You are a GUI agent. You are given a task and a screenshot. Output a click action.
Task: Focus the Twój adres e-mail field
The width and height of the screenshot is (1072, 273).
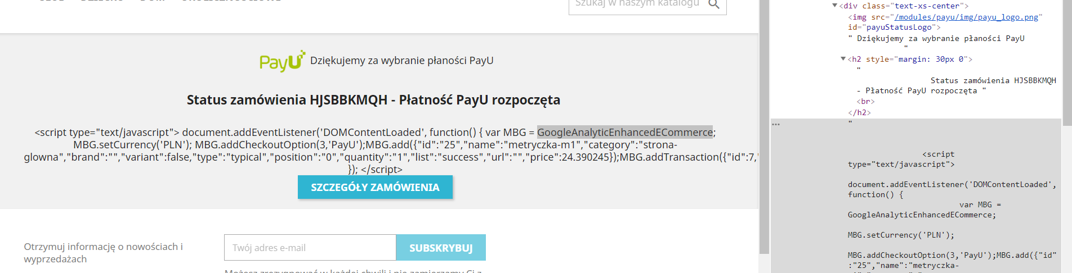[x=310, y=248]
